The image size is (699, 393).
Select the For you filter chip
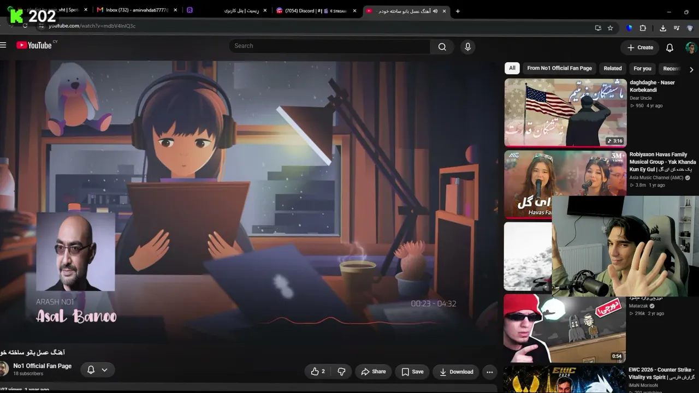(x=642, y=68)
